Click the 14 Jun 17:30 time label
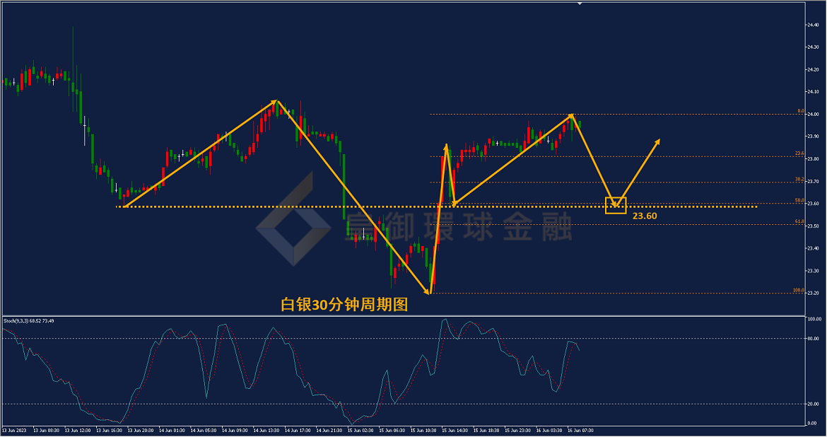Image resolution: width=827 pixels, height=437 pixels. [298, 431]
